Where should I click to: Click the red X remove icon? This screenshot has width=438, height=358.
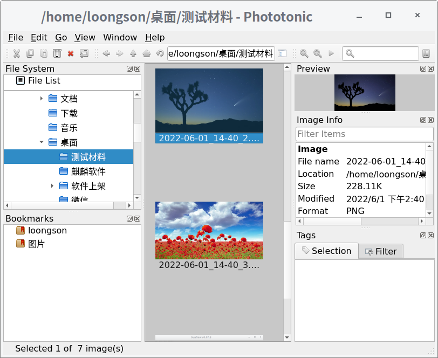pyautogui.click(x=71, y=53)
